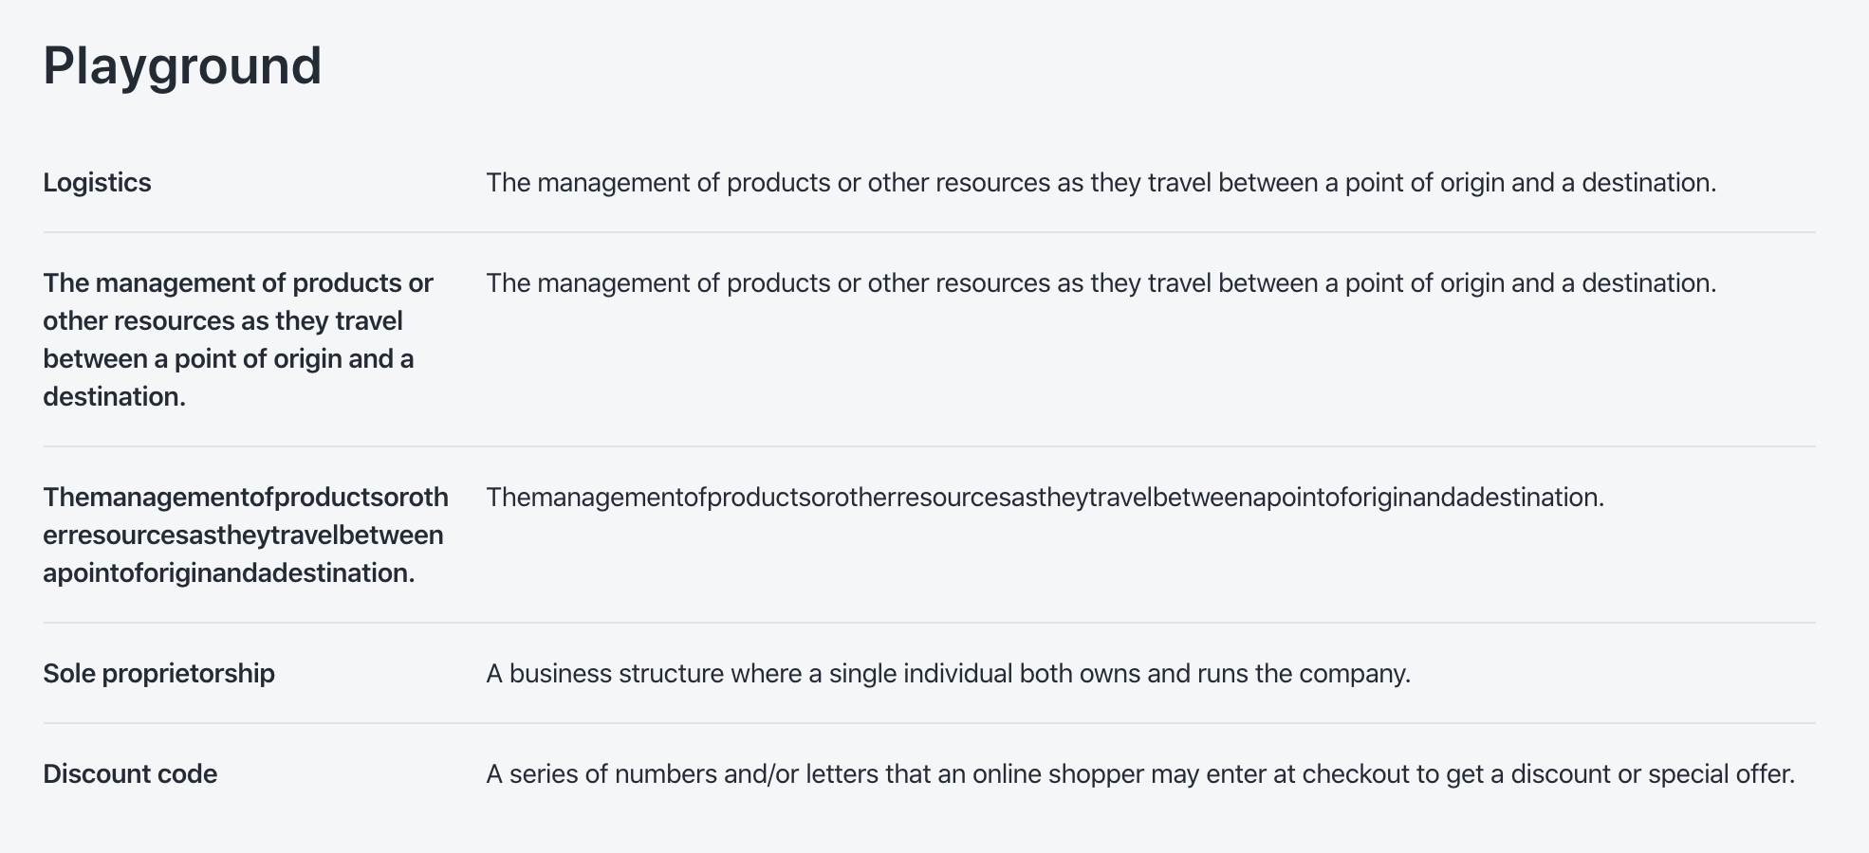The image size is (1869, 853).
Task: Click bold term starting "The management of products or"
Action: coord(237,283)
